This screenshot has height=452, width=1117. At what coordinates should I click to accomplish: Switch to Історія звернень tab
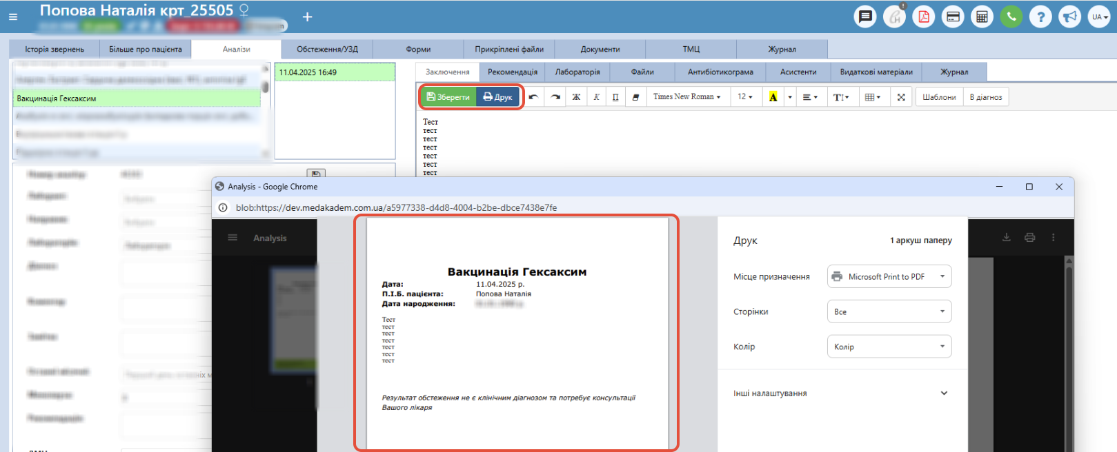[x=55, y=49]
